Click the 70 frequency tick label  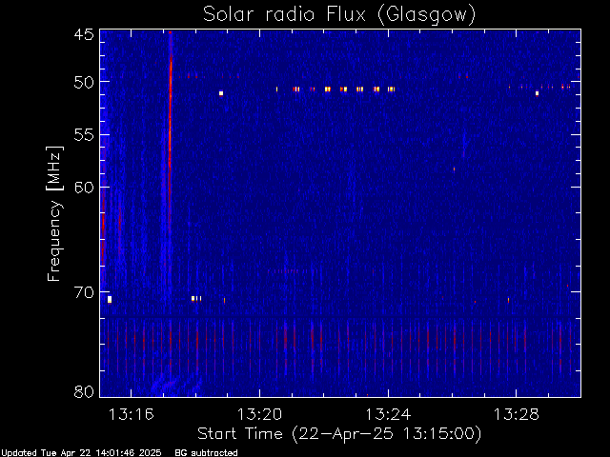(84, 292)
